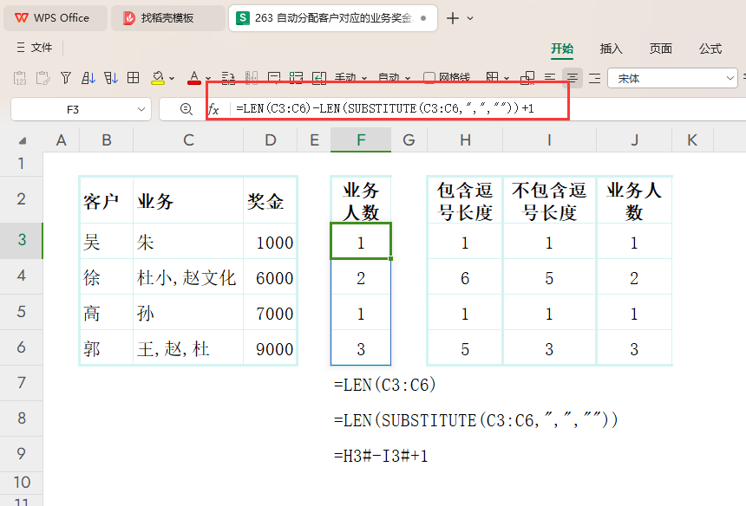Expand the Name Box dropdown arrow
This screenshot has width=746, height=506.
141,110
